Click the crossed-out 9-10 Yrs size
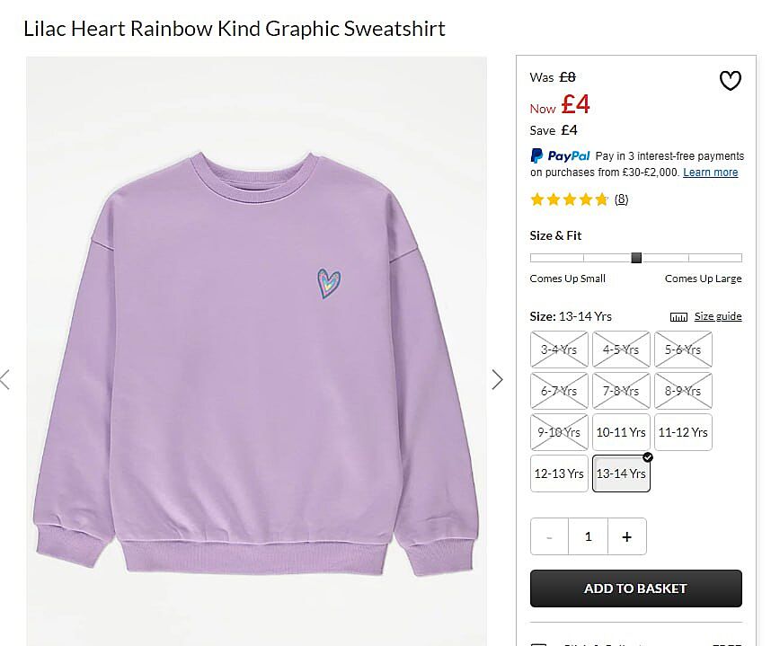Viewport: 771px width, 646px height. tap(559, 432)
